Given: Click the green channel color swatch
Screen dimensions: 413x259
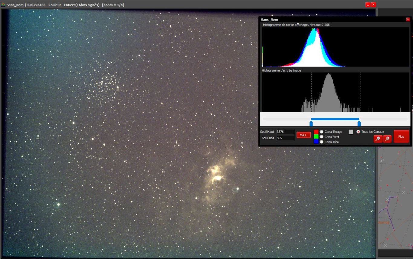Looking at the screenshot, I should tap(316, 137).
